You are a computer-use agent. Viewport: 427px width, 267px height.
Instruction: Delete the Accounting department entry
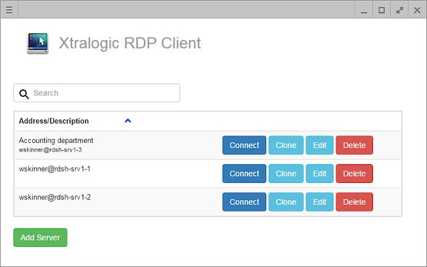tap(354, 146)
